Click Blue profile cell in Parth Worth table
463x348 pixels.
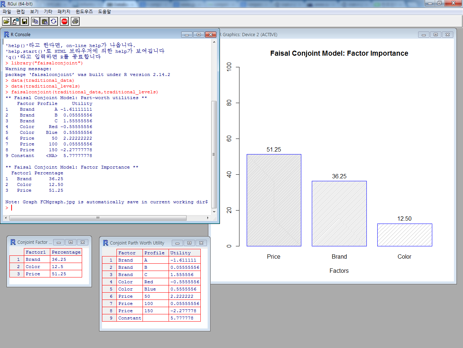click(x=156, y=289)
